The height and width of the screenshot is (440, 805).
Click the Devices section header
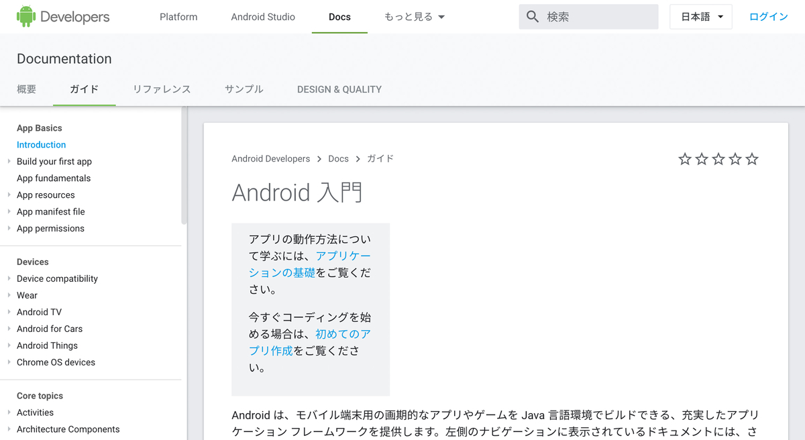pyautogui.click(x=33, y=262)
